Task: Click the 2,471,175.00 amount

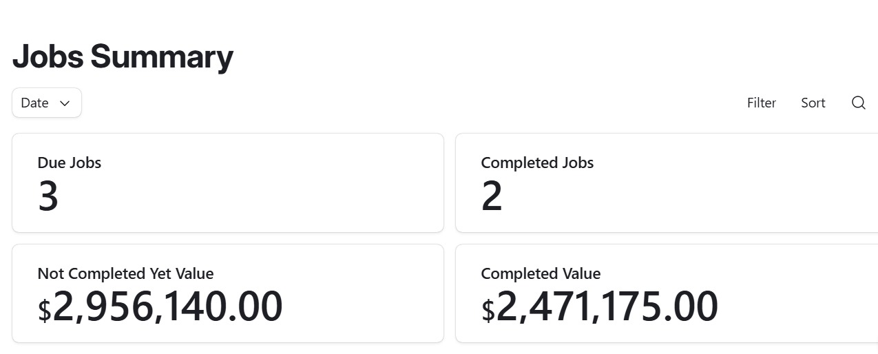Action: [607, 306]
